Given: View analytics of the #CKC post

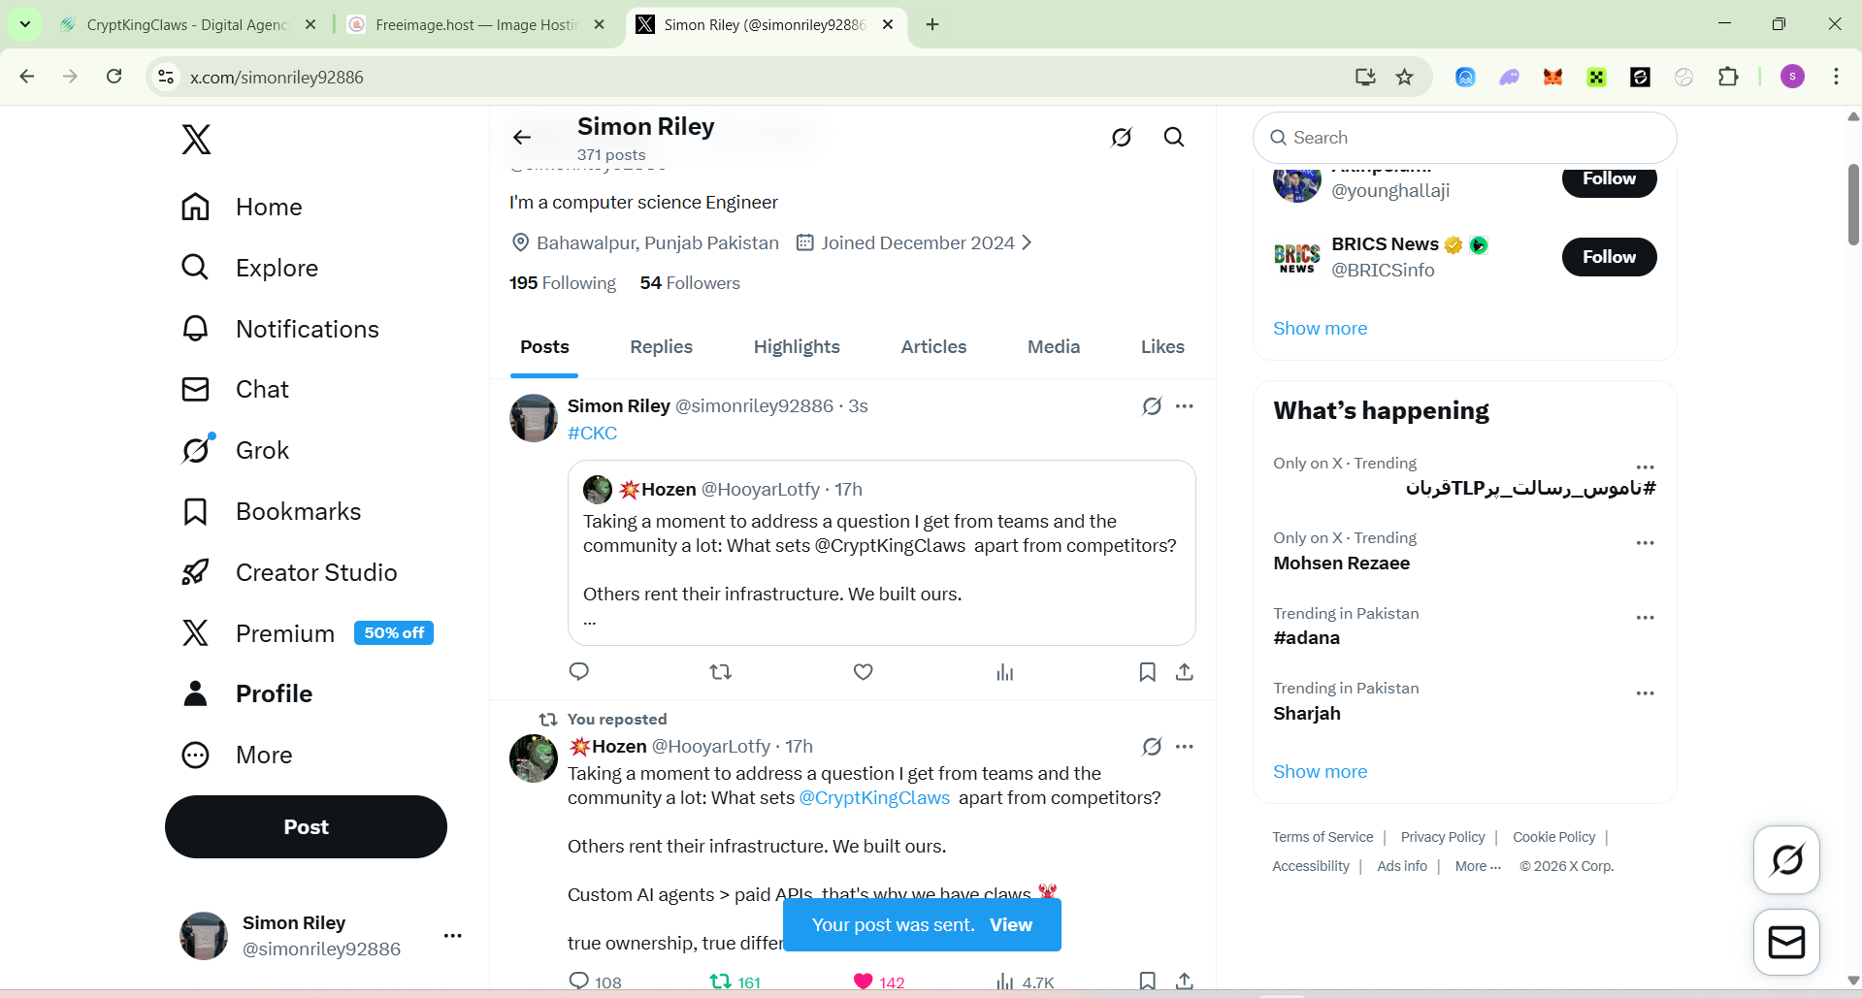Looking at the screenshot, I should 1004,671.
